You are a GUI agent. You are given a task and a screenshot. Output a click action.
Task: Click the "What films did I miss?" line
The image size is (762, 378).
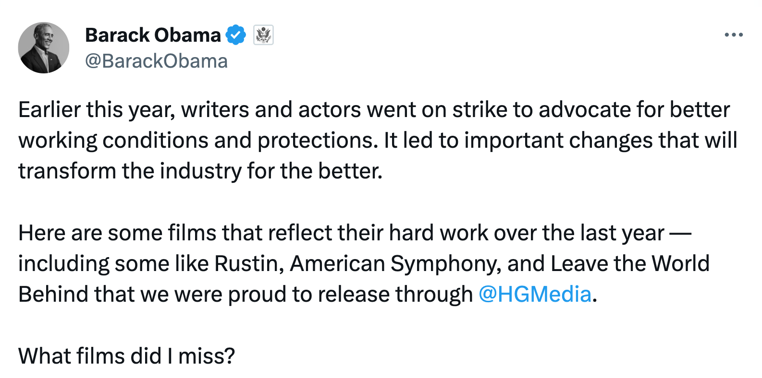tap(126, 356)
